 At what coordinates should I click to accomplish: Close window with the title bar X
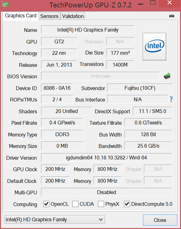(170, 3)
